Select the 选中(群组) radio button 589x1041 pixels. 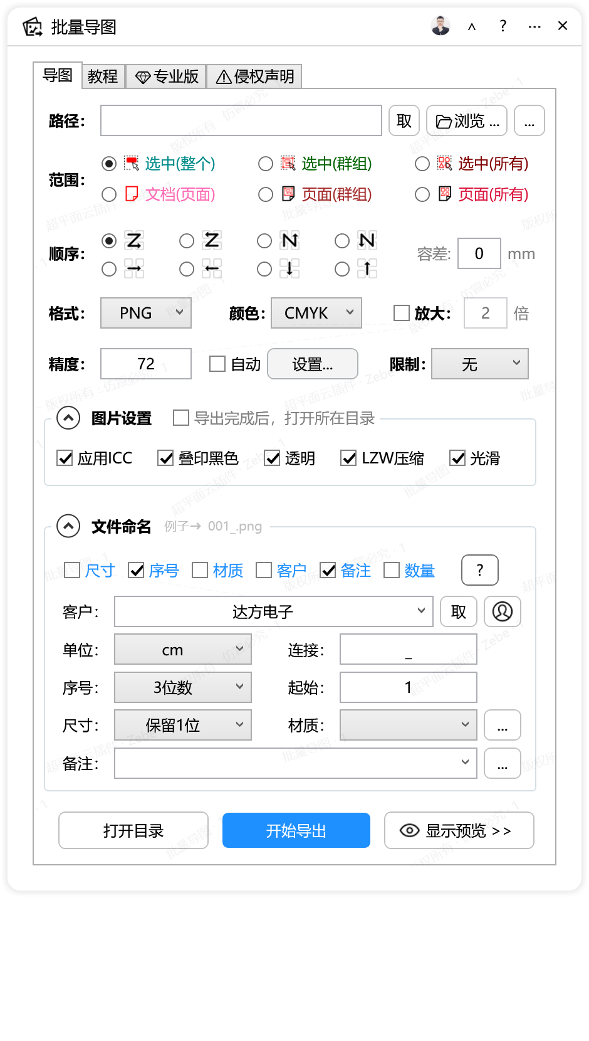tap(266, 164)
